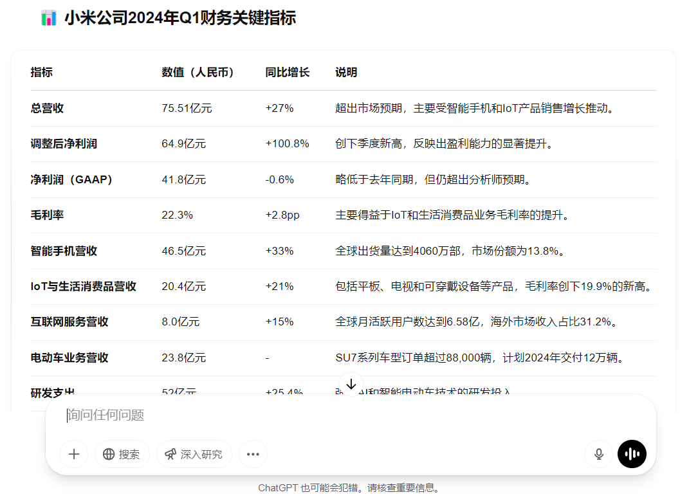Click the value 20.4亿元
This screenshot has height=499, width=689.
point(184,287)
